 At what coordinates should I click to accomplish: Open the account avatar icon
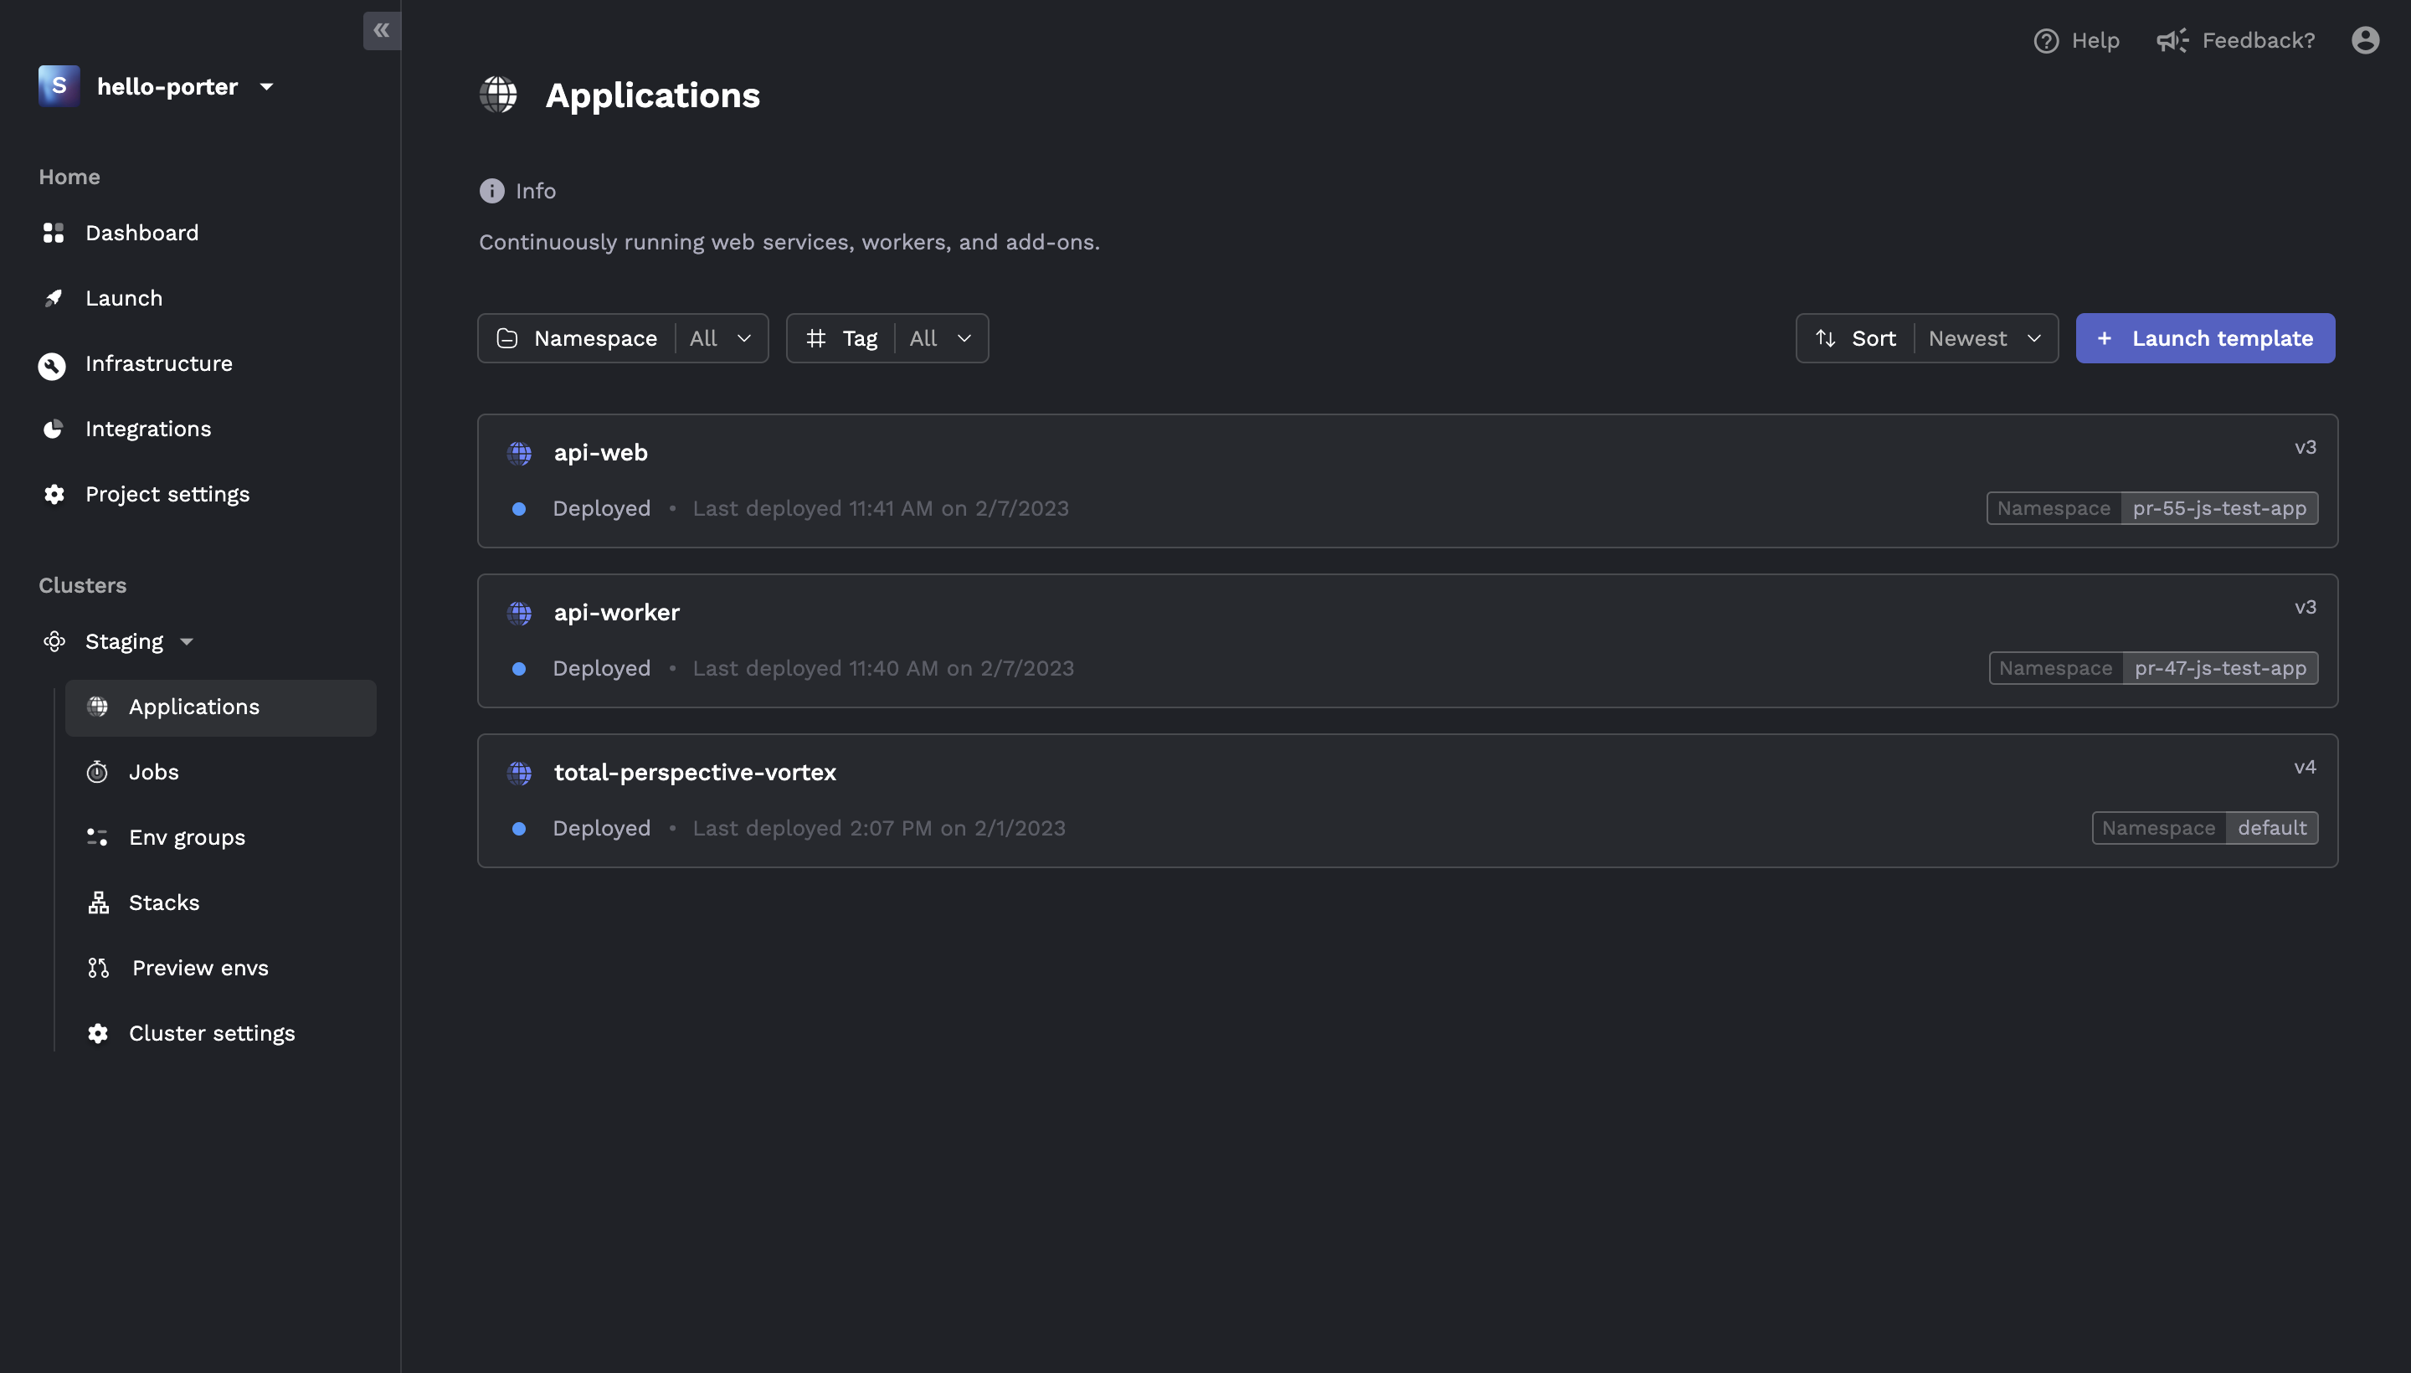(2365, 39)
